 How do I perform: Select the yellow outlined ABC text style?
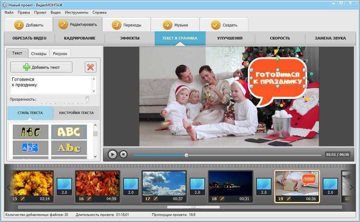coord(69,132)
